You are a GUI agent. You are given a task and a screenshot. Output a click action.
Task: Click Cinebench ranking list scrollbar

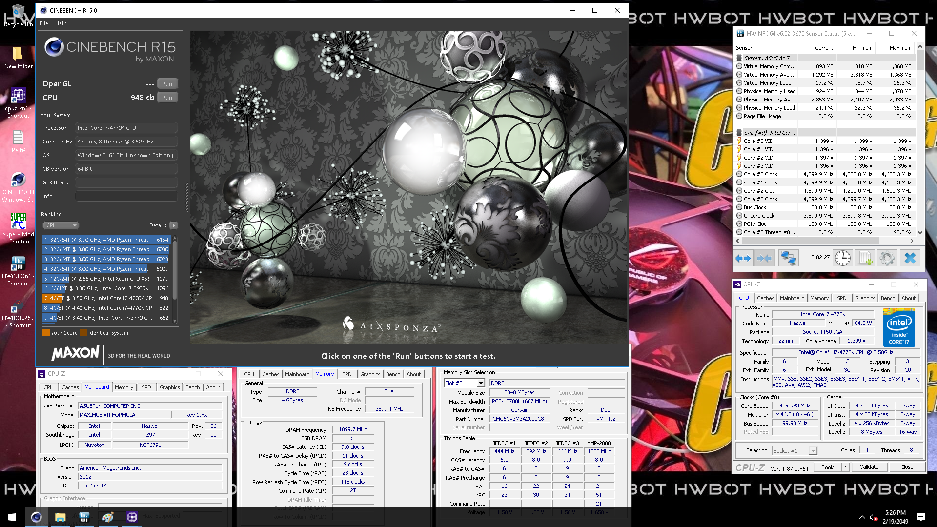pyautogui.click(x=175, y=271)
